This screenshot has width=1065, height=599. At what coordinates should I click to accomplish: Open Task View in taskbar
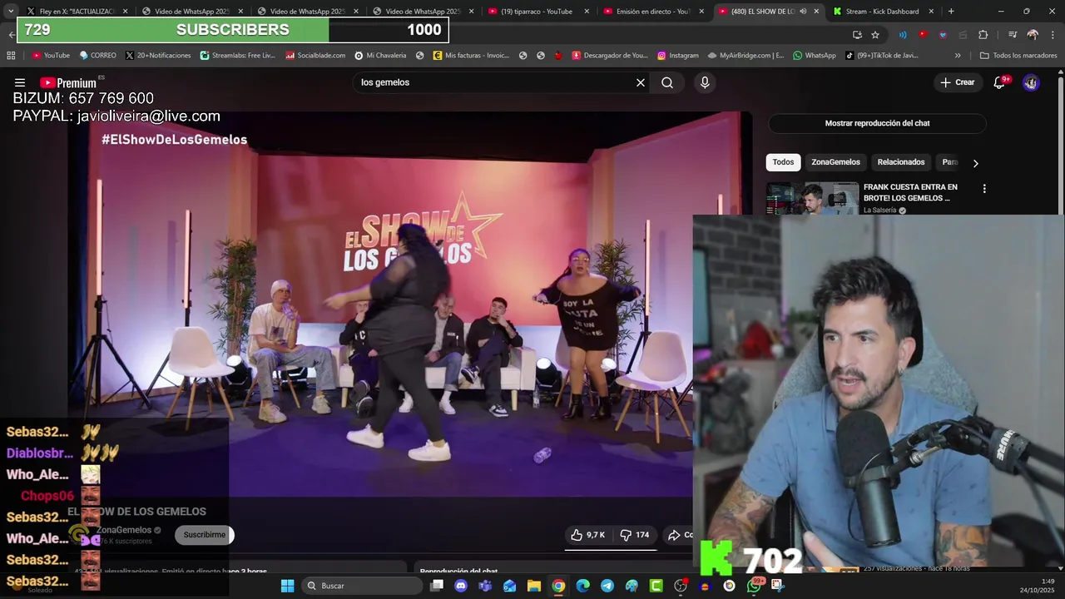tap(437, 586)
